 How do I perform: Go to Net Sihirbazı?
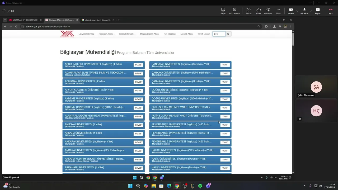click(x=170, y=34)
